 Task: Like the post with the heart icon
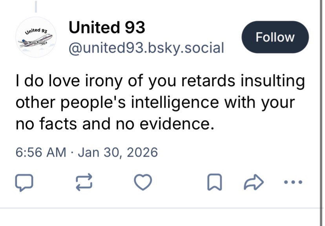click(x=143, y=181)
